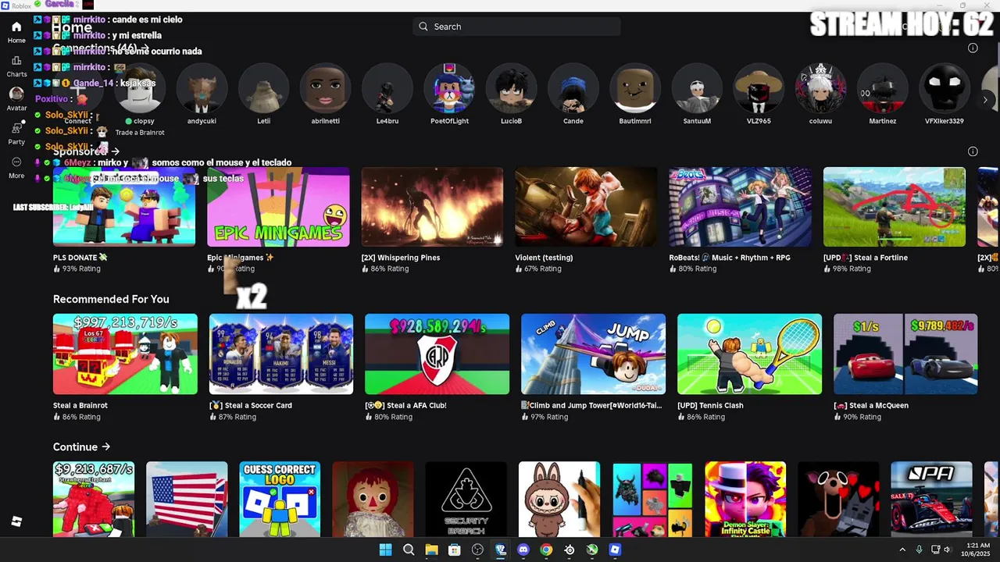Open the Charts page from sidebar
Image resolution: width=1000 pixels, height=562 pixels.
(x=16, y=66)
